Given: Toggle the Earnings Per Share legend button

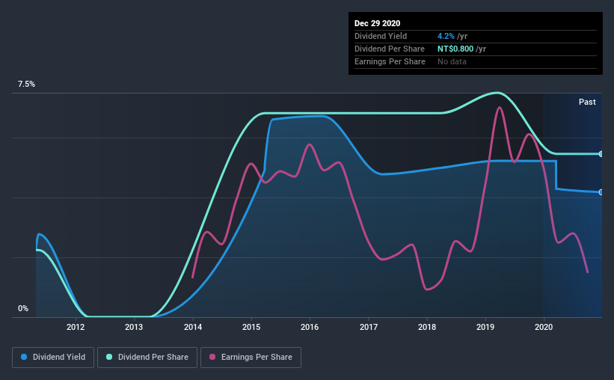Looking at the screenshot, I should pyautogui.click(x=251, y=358).
